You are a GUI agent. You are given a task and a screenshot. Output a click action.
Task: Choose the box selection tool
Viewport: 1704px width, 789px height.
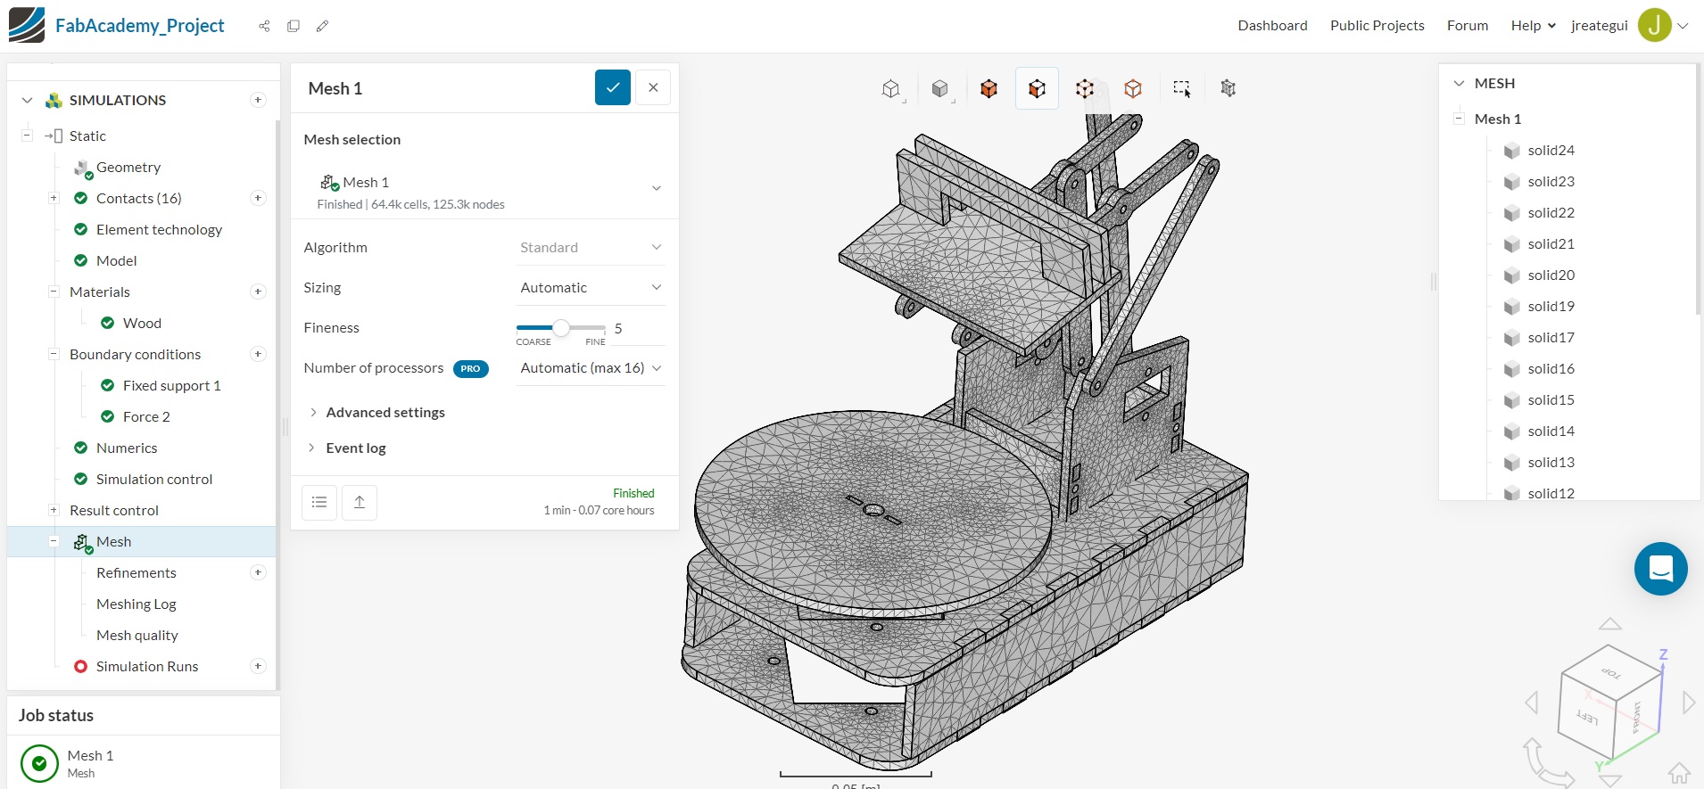pyautogui.click(x=1182, y=88)
